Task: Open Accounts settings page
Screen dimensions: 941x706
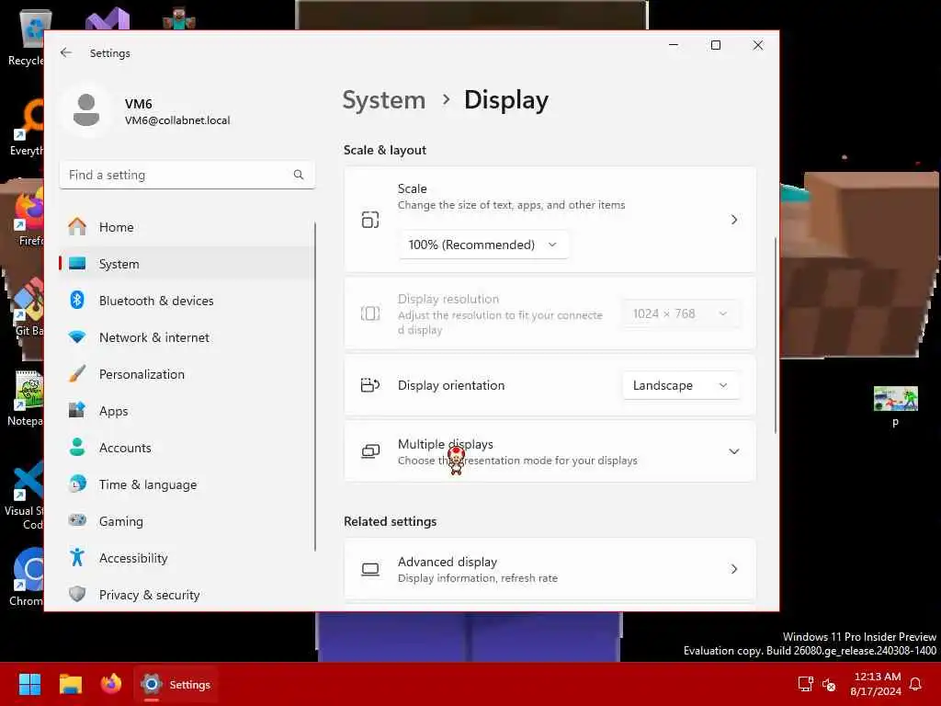Action: pyautogui.click(x=187, y=448)
